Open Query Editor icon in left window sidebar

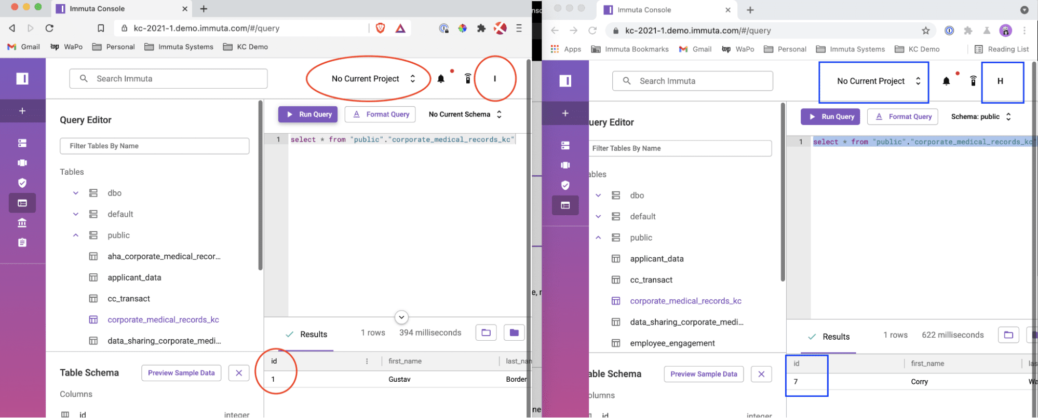22,203
